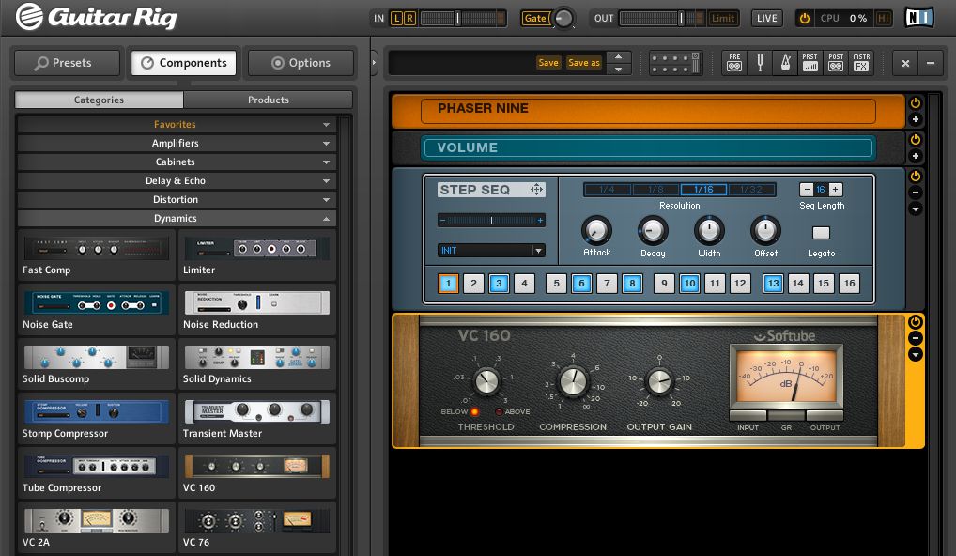Toggle the CPU power button

tap(804, 18)
